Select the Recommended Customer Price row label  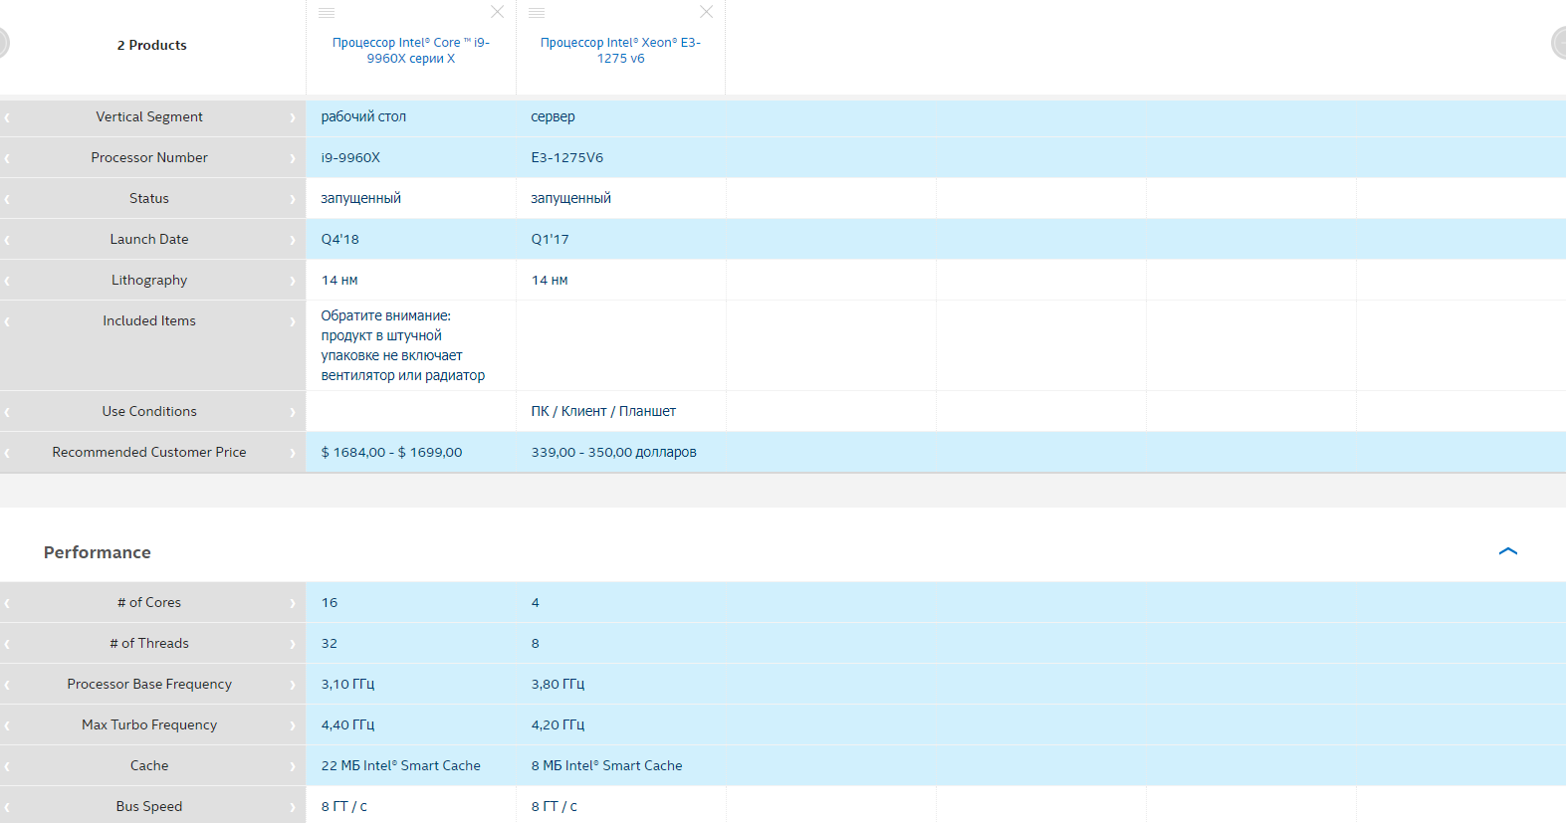click(149, 452)
